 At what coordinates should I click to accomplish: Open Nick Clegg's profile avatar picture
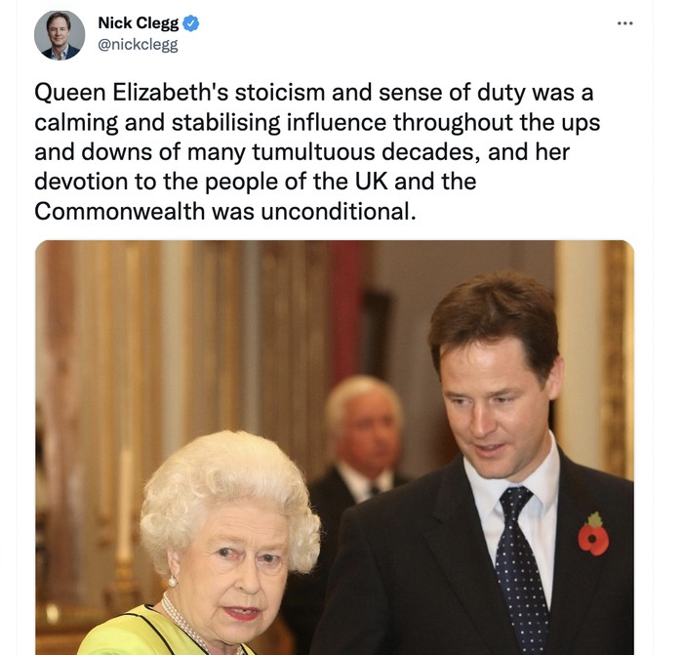(60, 35)
